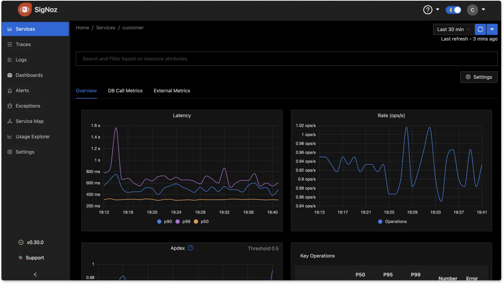Image resolution: width=504 pixels, height=284 pixels.
Task: Click the Key Operations heading
Action: click(x=317, y=256)
